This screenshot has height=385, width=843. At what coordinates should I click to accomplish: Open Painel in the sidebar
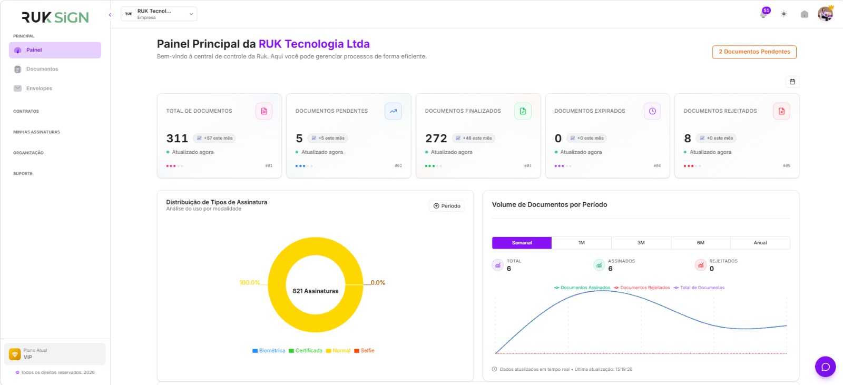(x=55, y=50)
